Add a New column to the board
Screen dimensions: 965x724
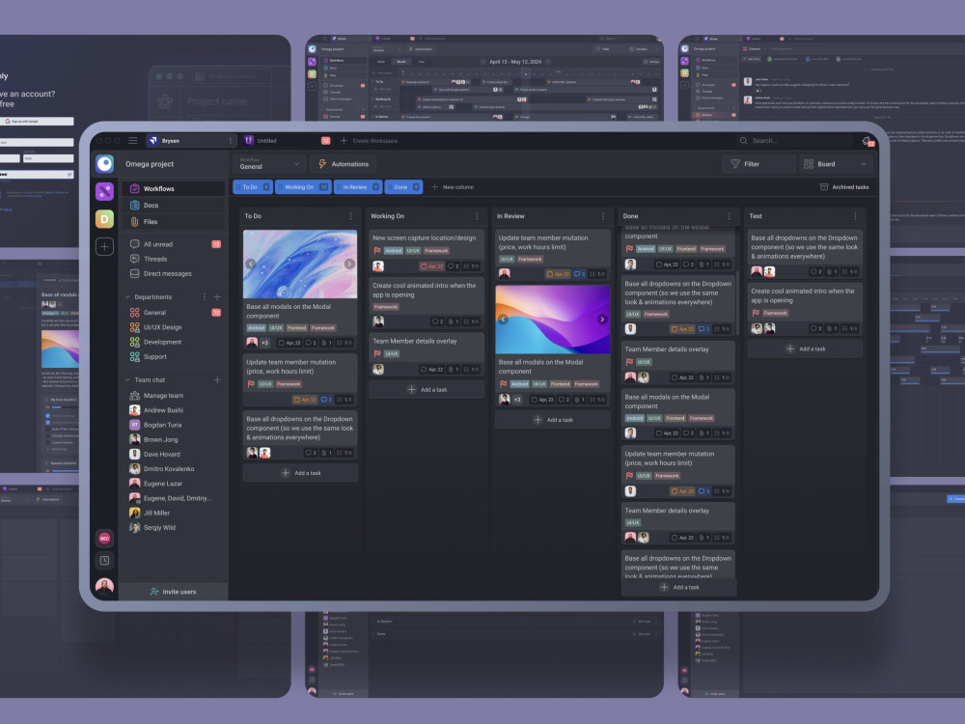coord(453,187)
